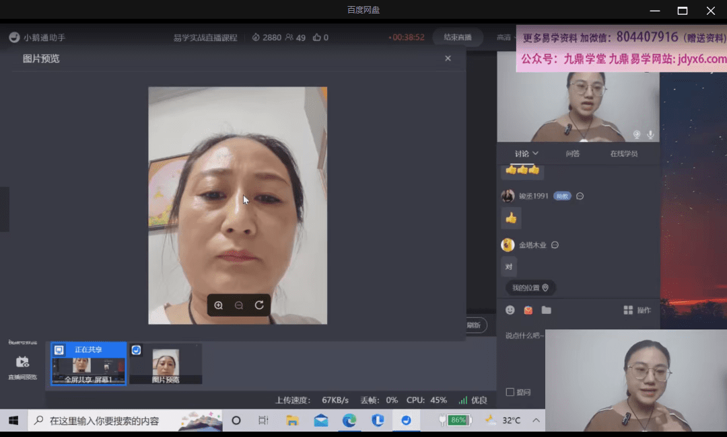Image resolution: width=727 pixels, height=437 pixels.
Task: Select the 图片预览 thumbnail
Action: coord(166,364)
